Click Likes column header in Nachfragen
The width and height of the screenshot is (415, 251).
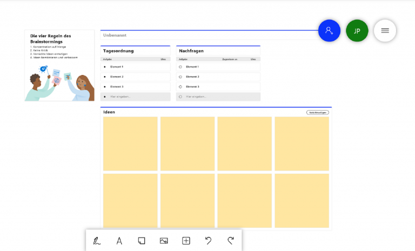coord(253,59)
